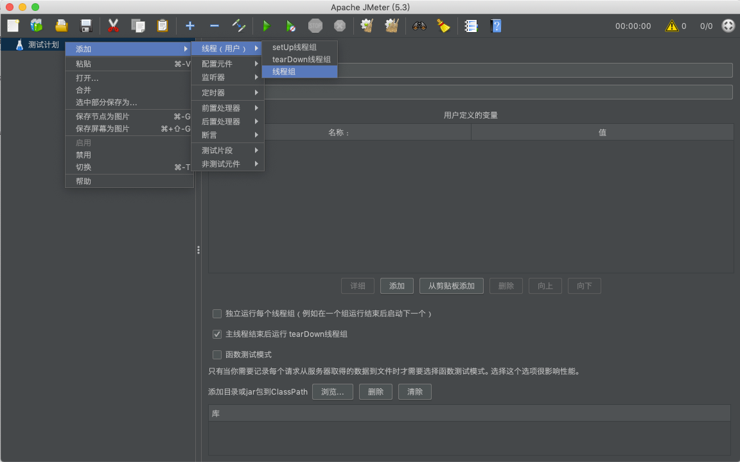Choose 线程组 from the submenu

pyautogui.click(x=300, y=72)
